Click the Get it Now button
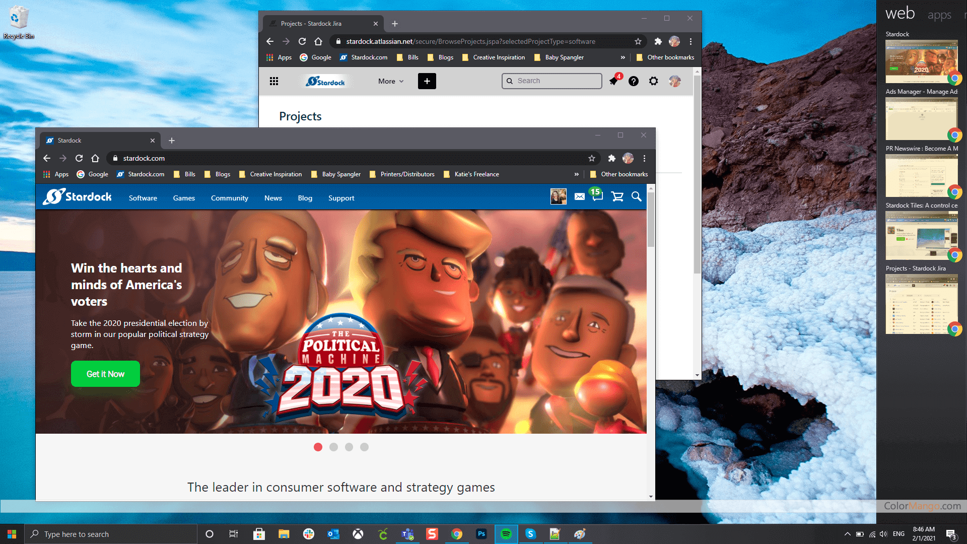The height and width of the screenshot is (544, 967). click(x=105, y=374)
